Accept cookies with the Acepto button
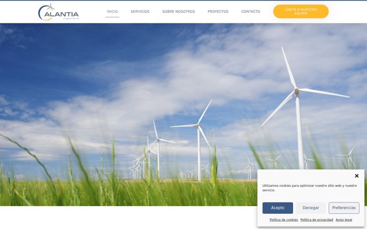The image size is (367, 229). [278, 208]
